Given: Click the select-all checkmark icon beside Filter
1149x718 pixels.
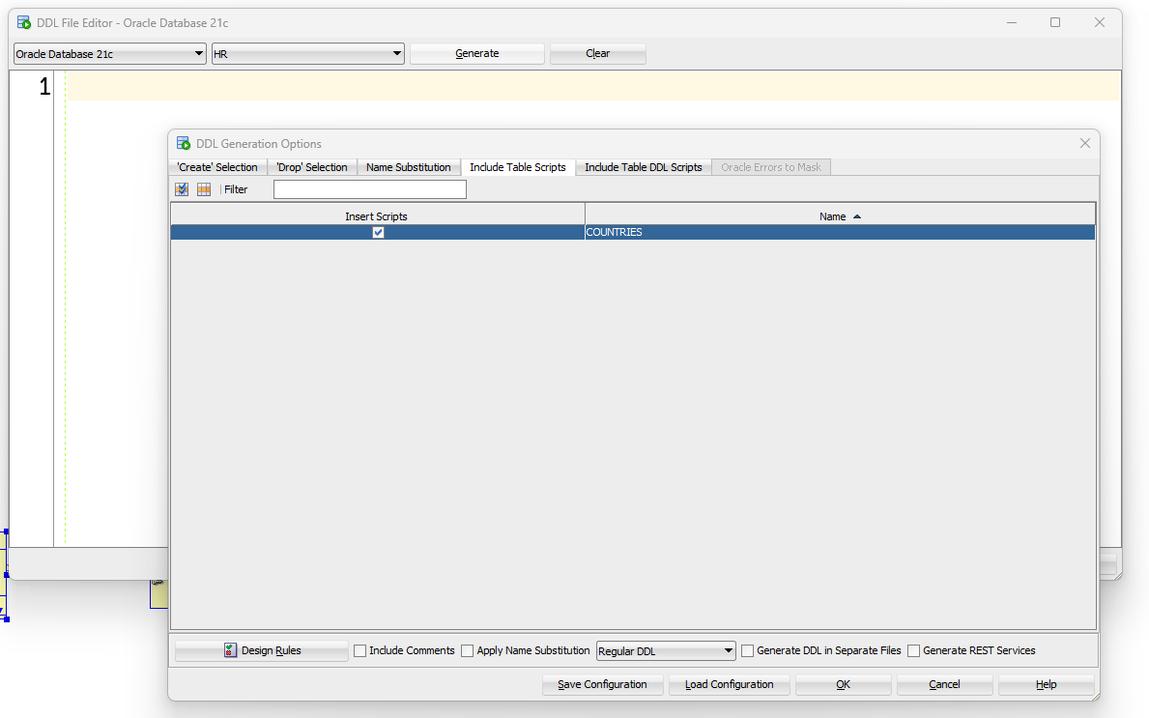Looking at the screenshot, I should click(182, 189).
